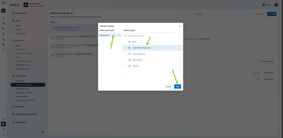Open the notifications bell icon
The height and width of the screenshot is (138, 283).
click(3, 129)
